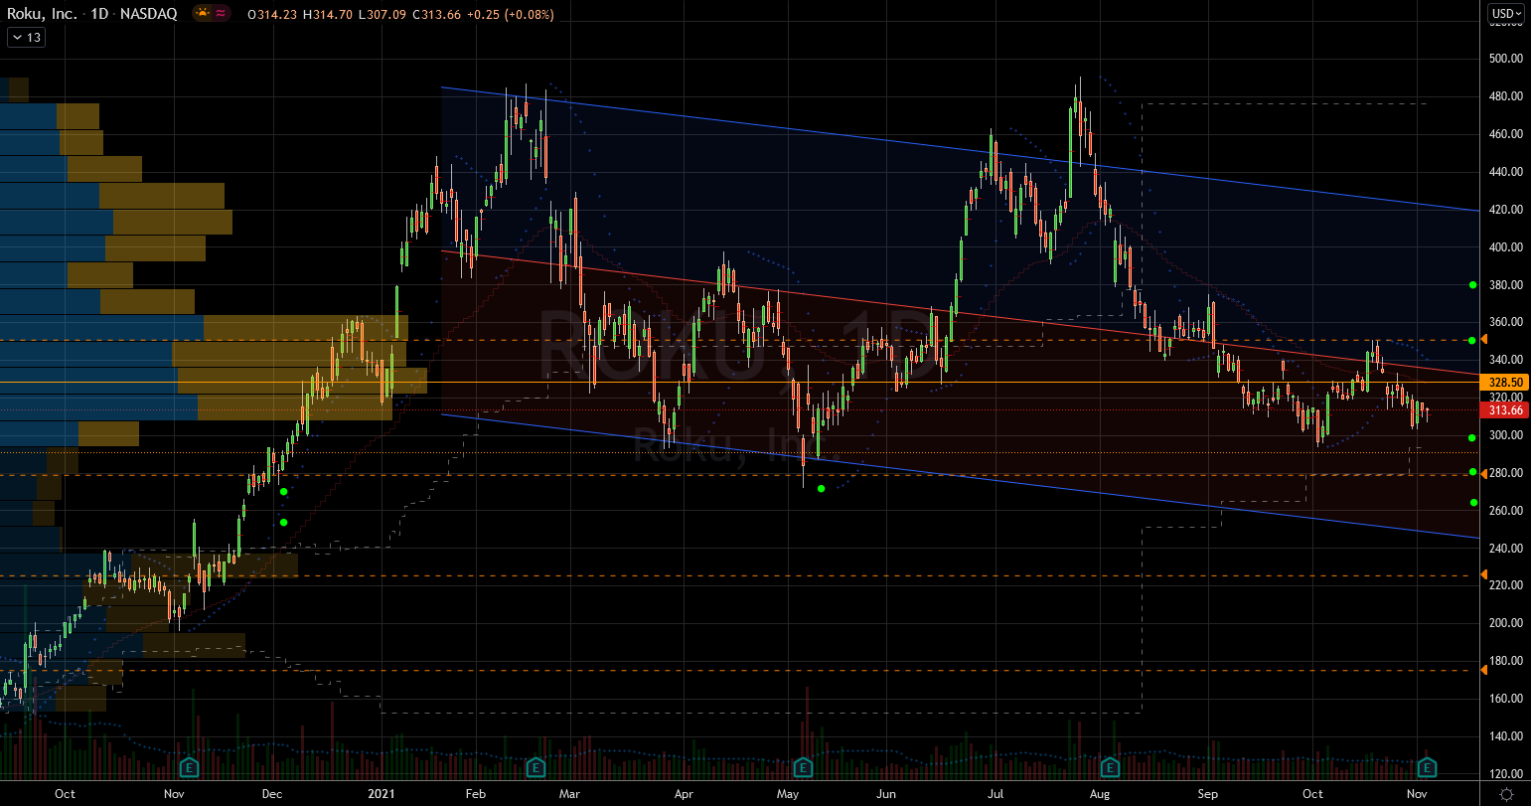Open the earnings marker for May 2021
Viewport: 1531px width, 806px height.
[x=803, y=767]
